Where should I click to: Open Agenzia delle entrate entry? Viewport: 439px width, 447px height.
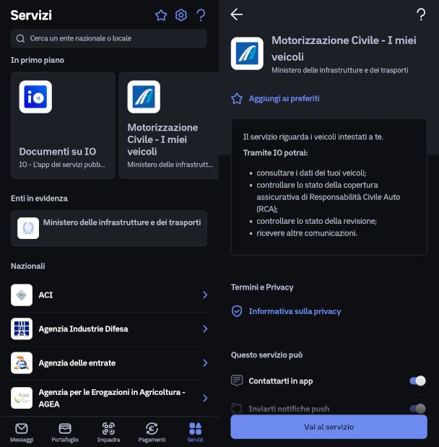[x=109, y=363]
